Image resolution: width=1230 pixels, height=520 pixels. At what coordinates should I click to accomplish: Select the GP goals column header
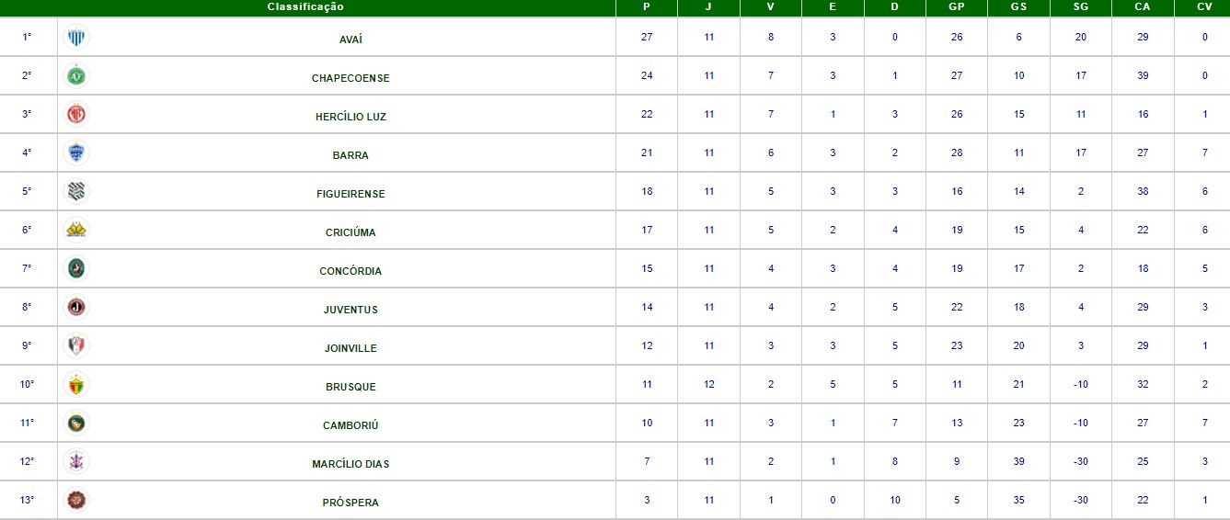pos(957,7)
